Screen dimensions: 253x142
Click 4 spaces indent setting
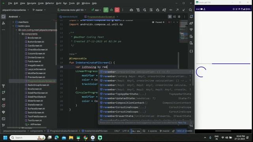(x=152, y=131)
